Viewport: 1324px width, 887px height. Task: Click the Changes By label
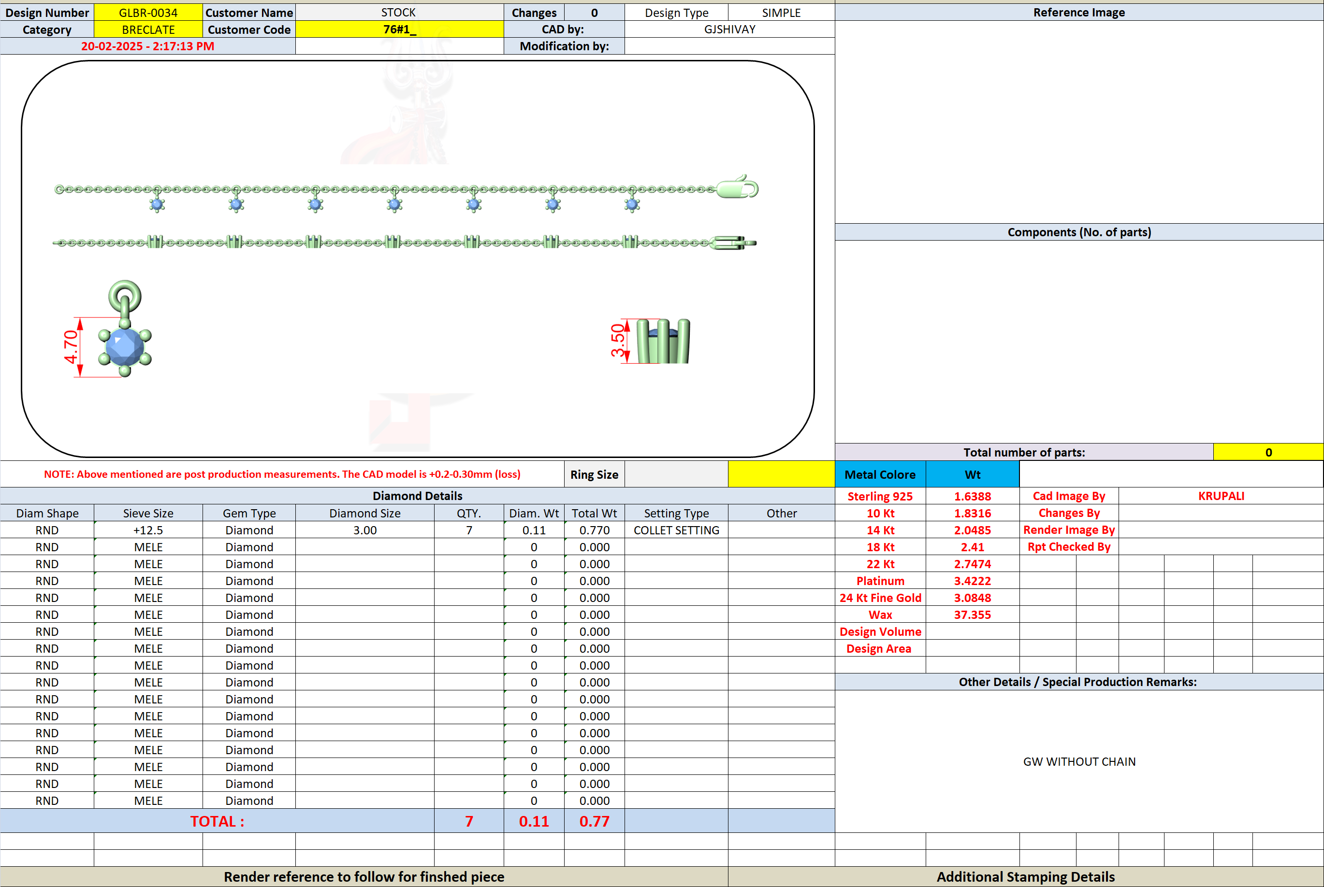coord(1069,513)
